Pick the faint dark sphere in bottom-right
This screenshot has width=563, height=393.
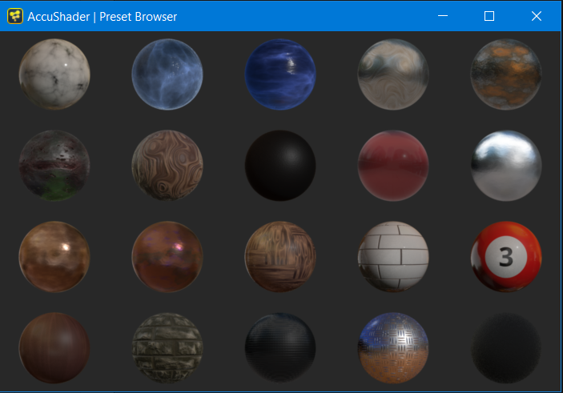tap(506, 347)
